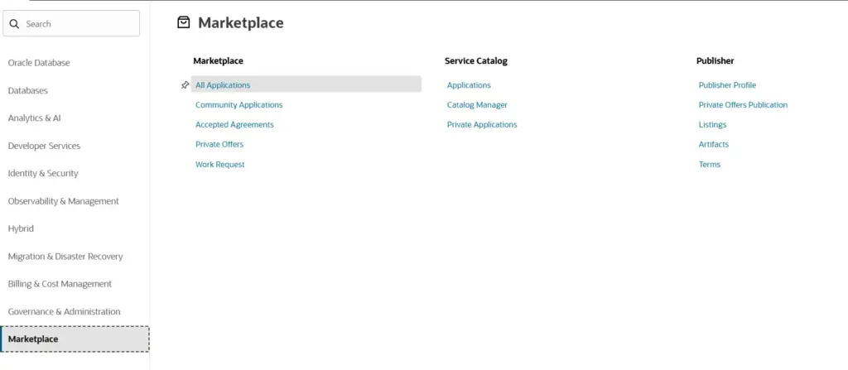This screenshot has height=370, width=848.
Task: Click the Marketplace page title text
Action: pyautogui.click(x=241, y=22)
